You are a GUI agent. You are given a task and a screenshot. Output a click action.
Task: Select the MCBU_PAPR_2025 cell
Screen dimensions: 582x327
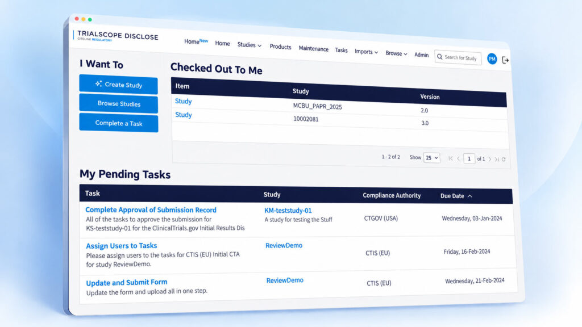[x=317, y=106]
